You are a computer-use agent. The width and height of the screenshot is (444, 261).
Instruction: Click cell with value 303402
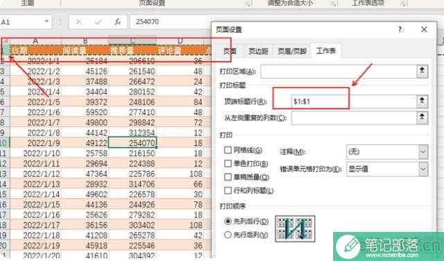132,225
